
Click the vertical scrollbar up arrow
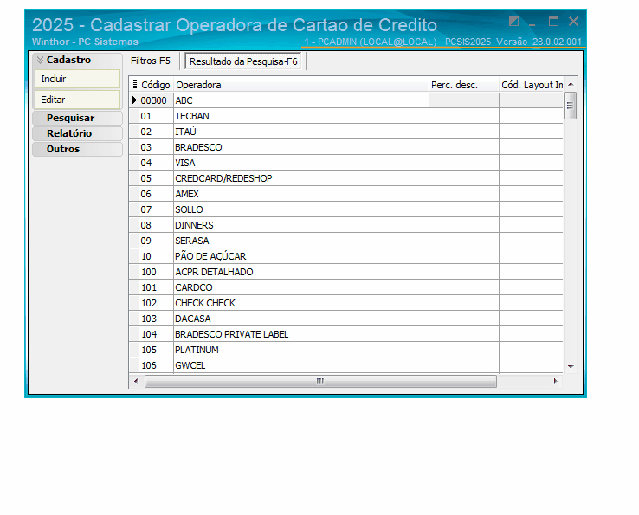click(571, 84)
